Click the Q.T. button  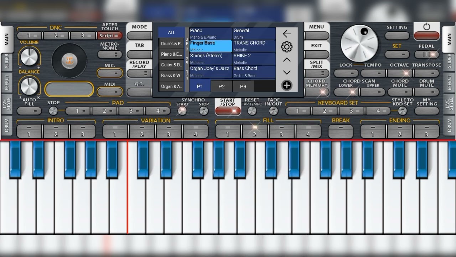tap(139, 92)
